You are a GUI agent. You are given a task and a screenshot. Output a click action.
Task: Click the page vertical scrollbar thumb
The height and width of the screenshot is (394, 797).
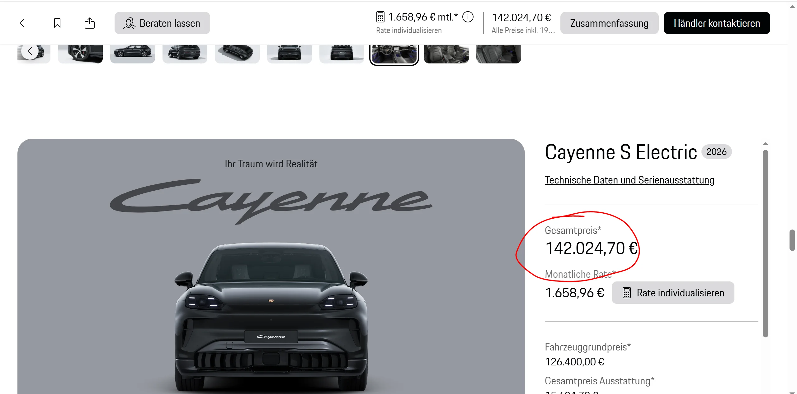click(792, 240)
